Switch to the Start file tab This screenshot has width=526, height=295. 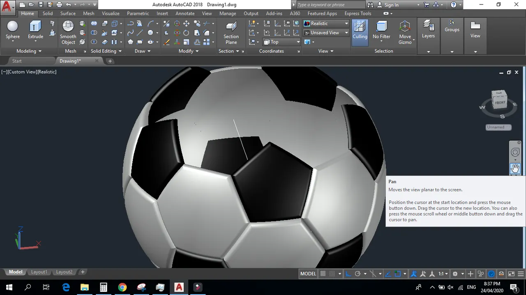pos(17,61)
